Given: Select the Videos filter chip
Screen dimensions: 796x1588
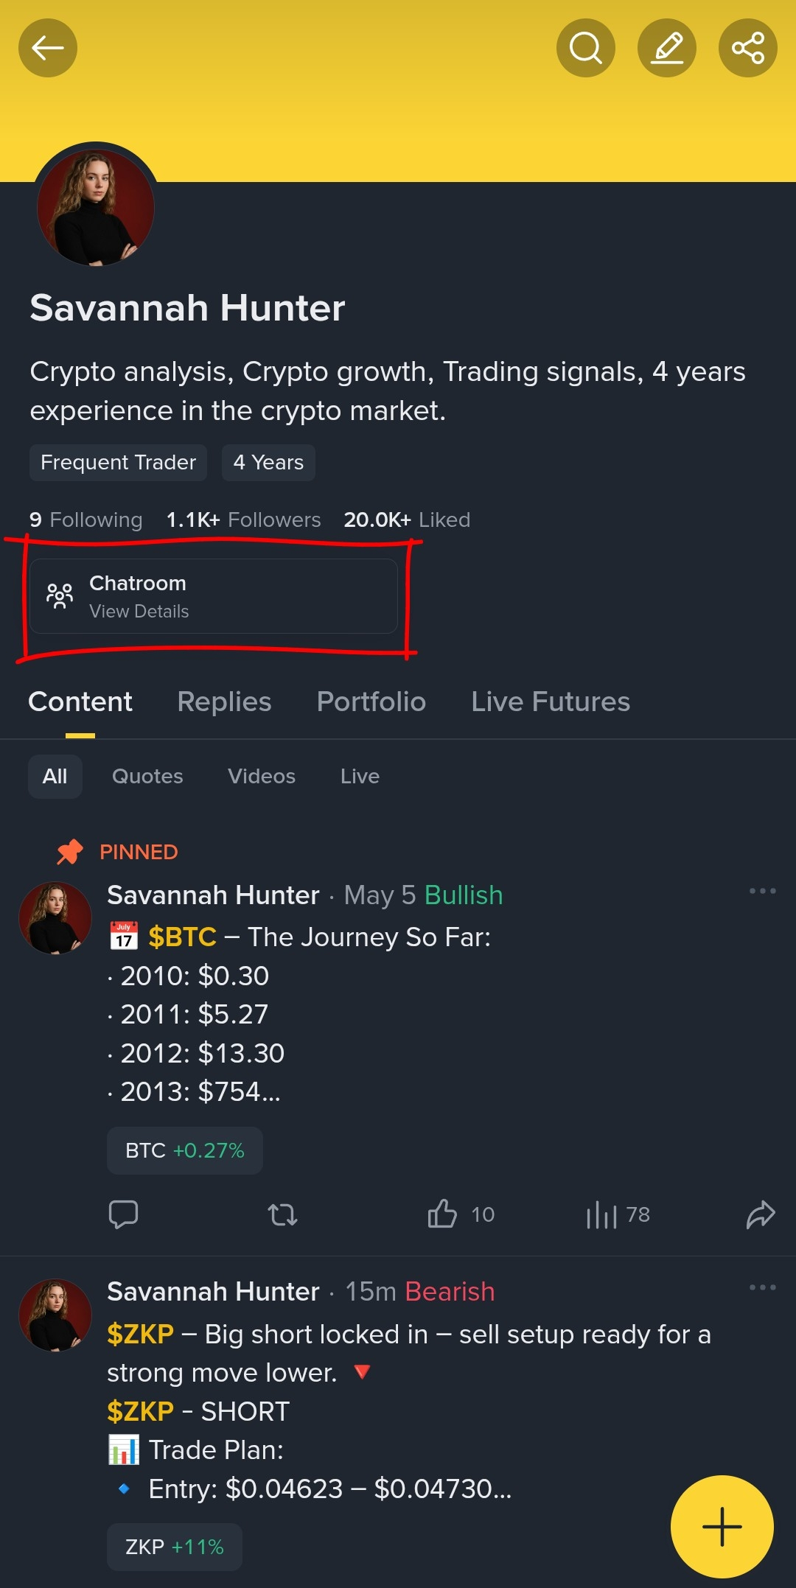Looking at the screenshot, I should click(x=262, y=776).
